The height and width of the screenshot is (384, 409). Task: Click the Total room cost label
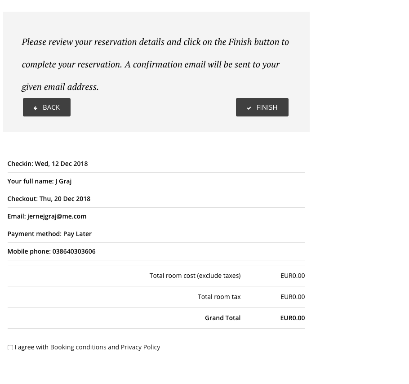[195, 276]
